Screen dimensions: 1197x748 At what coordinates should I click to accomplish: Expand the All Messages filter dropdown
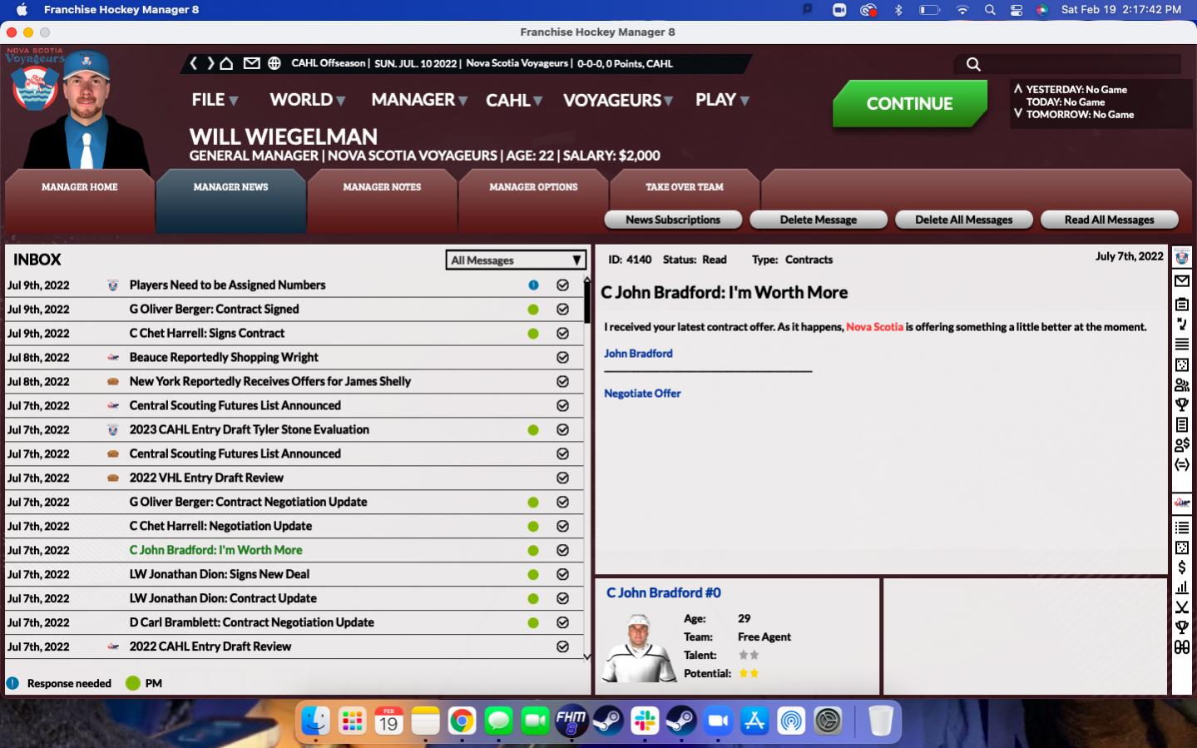(516, 260)
